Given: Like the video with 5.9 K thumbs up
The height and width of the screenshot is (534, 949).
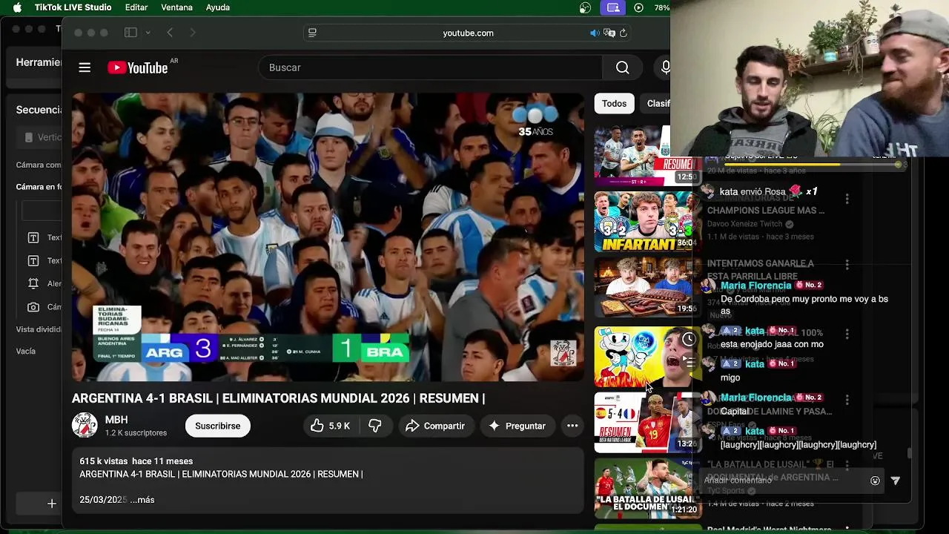Looking at the screenshot, I should coord(330,426).
